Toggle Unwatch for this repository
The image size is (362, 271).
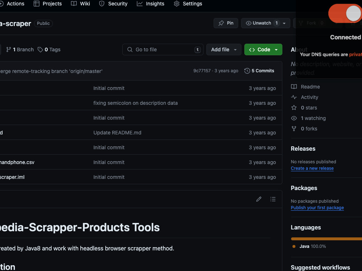(x=261, y=23)
